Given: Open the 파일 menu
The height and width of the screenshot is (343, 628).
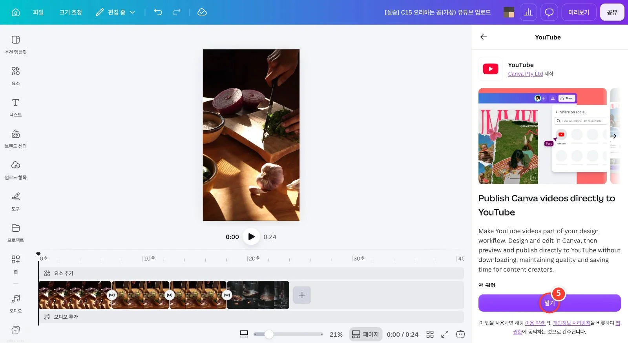Looking at the screenshot, I should (x=38, y=12).
